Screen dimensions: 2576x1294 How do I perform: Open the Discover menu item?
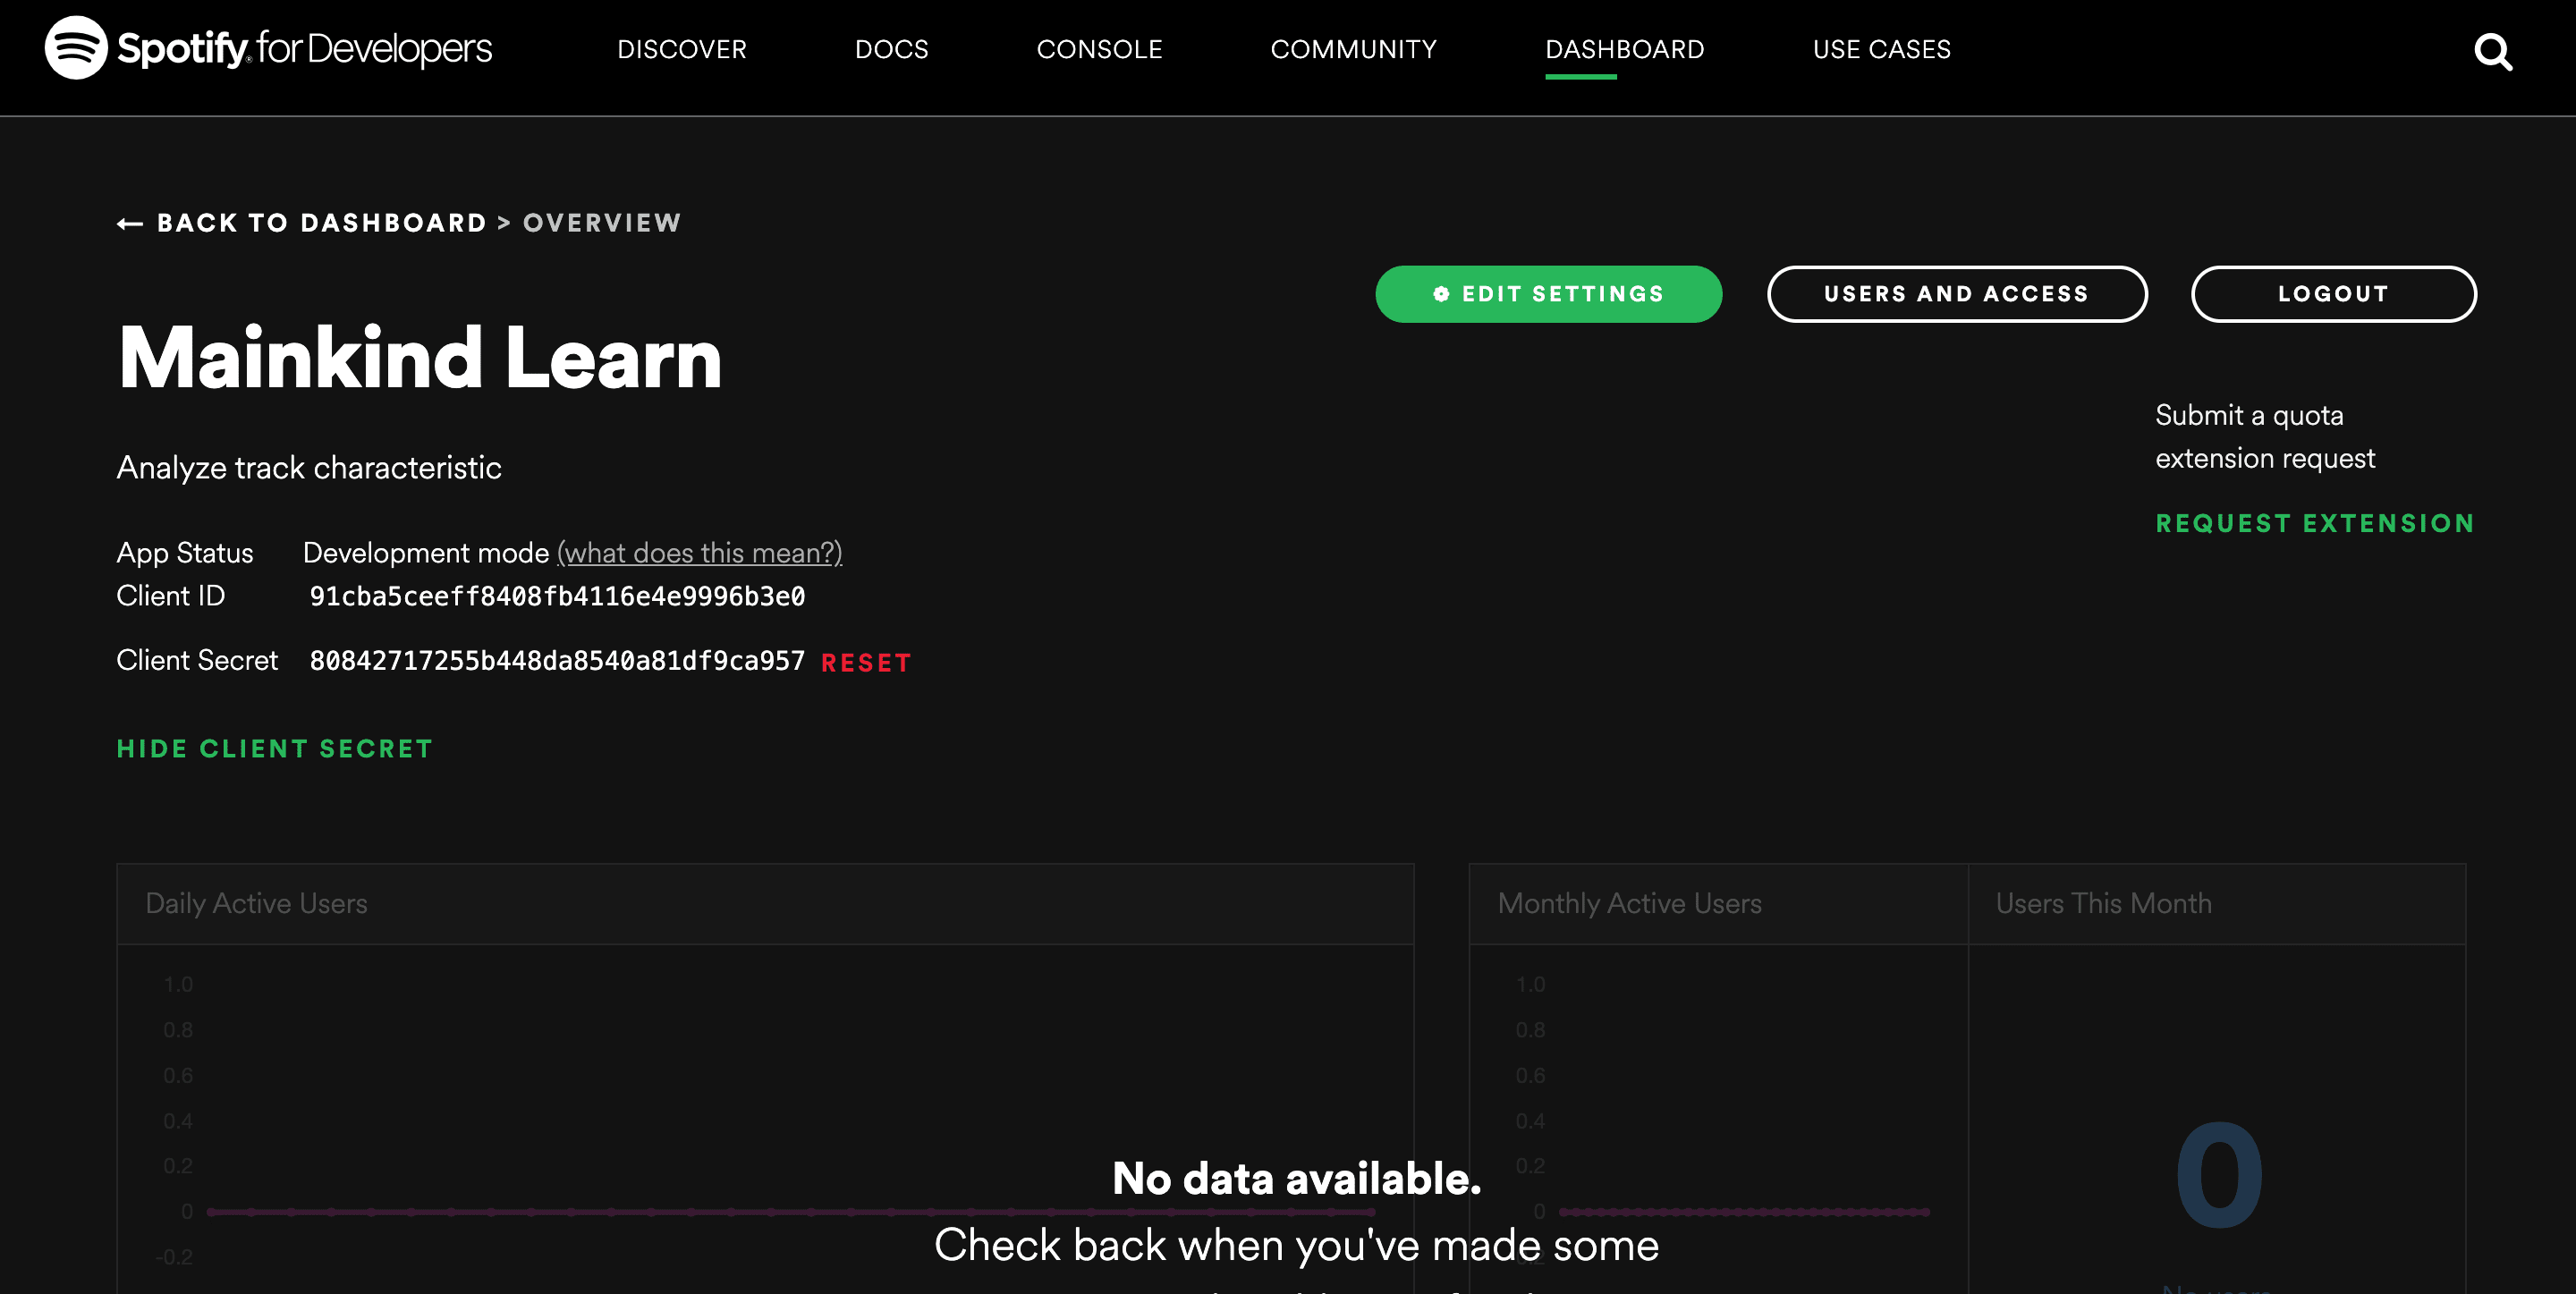tap(682, 49)
